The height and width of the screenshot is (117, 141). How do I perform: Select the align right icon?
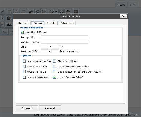tap(23, 12)
